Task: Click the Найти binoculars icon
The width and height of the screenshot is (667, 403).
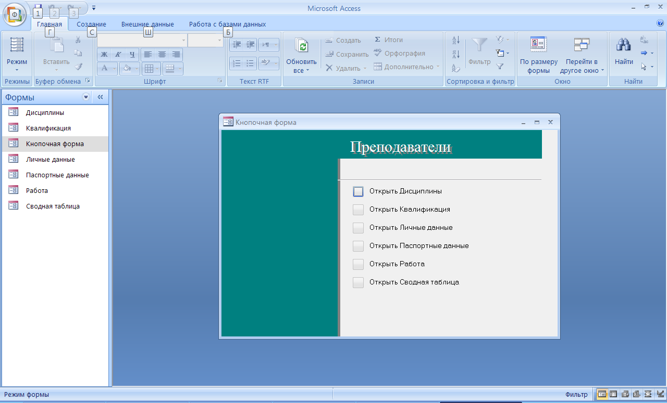Action: pos(623,46)
